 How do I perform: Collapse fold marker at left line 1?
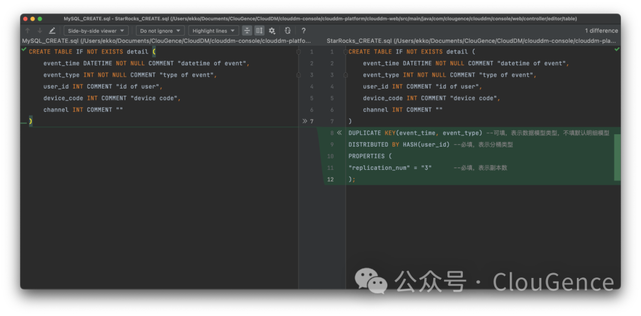298,52
